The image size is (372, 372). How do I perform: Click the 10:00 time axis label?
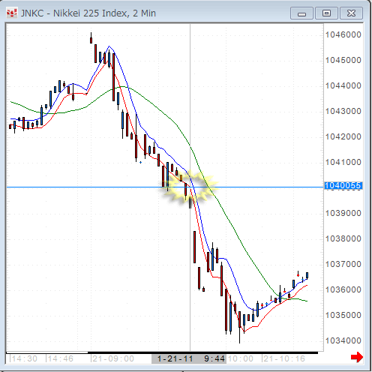[241, 358]
